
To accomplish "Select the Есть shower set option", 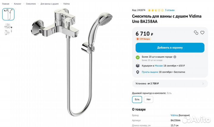I will point(137,100).
